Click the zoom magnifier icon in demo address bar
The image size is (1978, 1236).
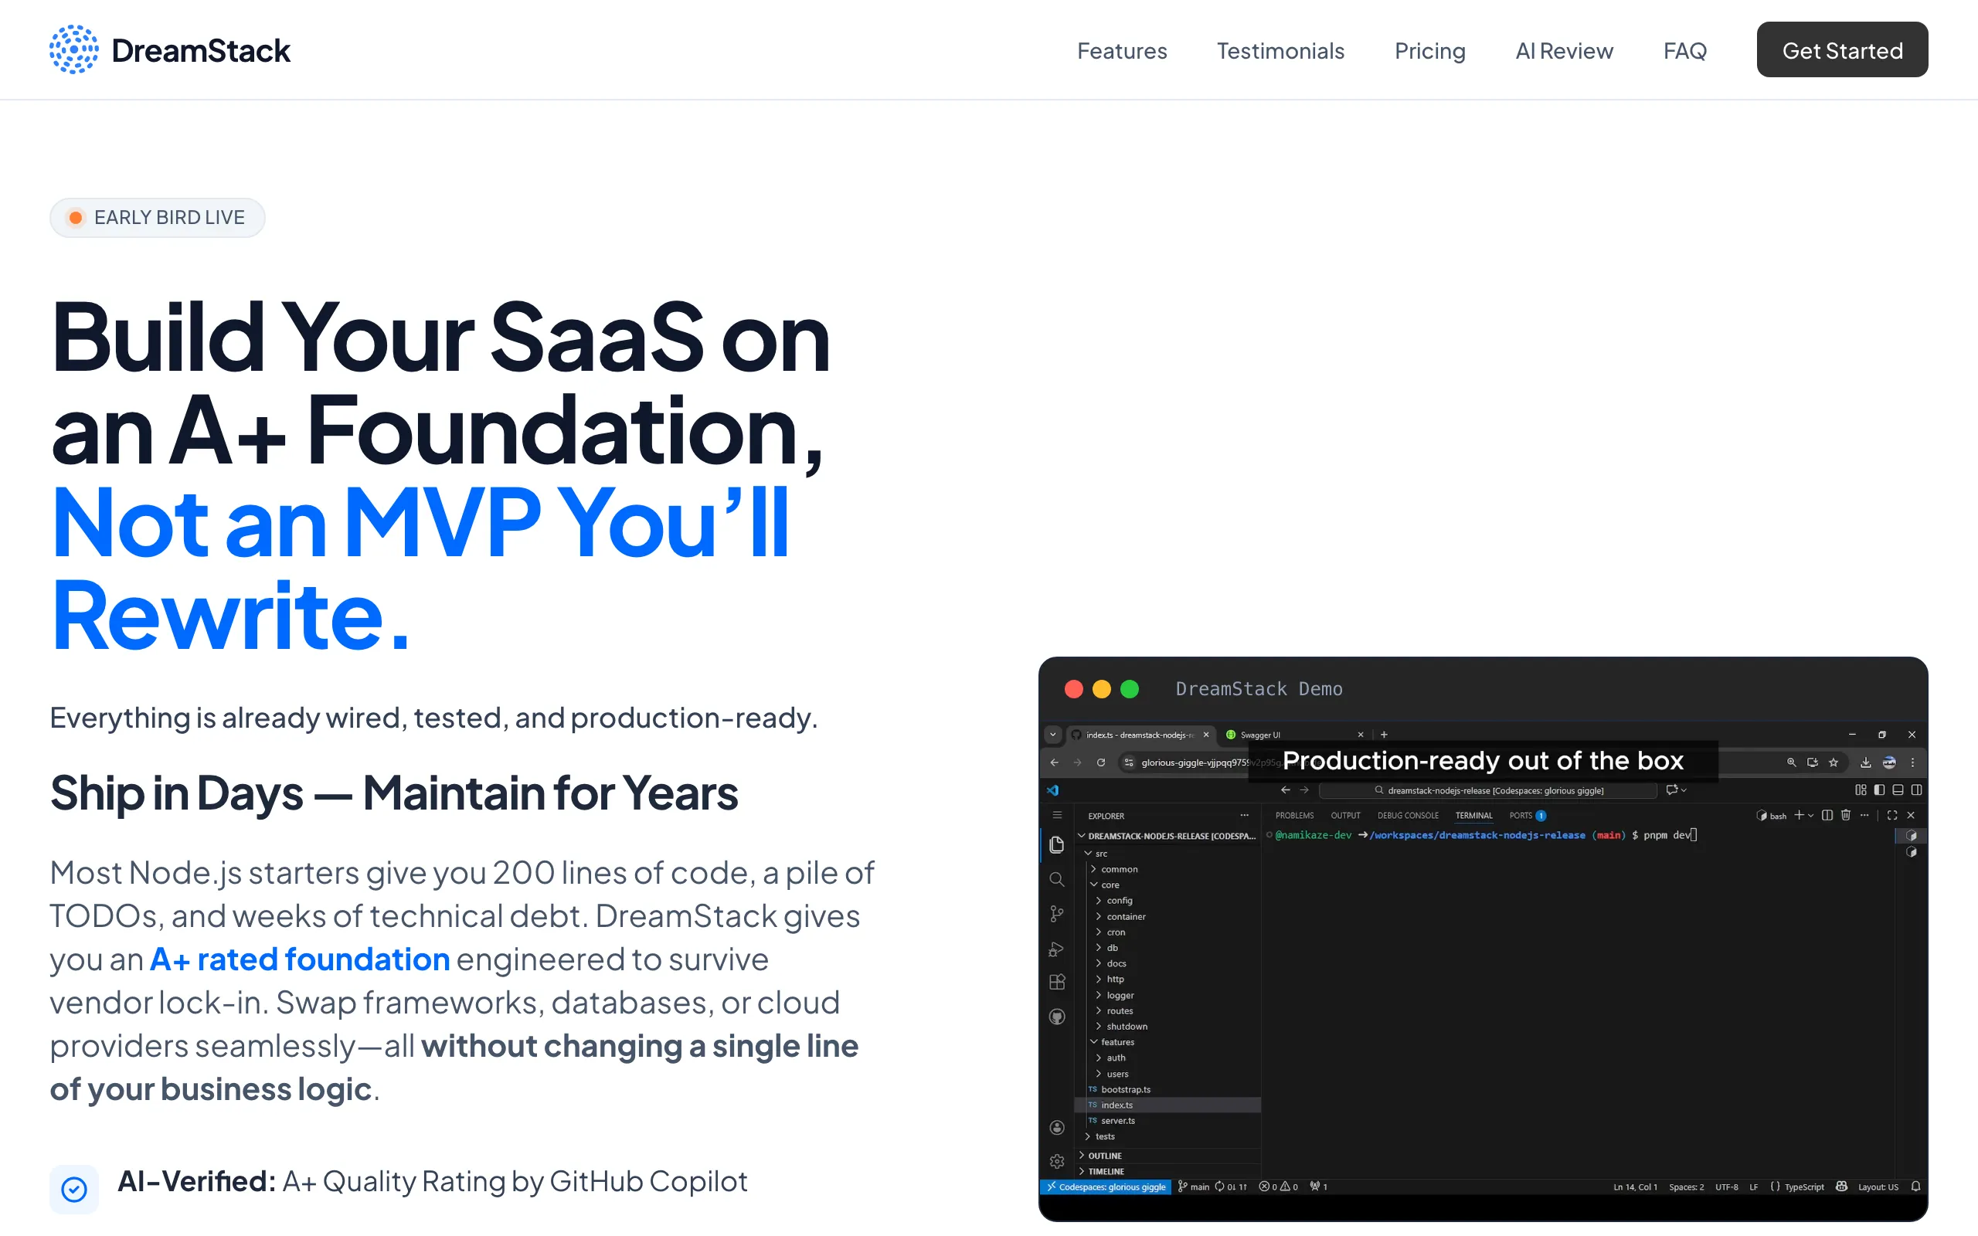coord(1791,762)
